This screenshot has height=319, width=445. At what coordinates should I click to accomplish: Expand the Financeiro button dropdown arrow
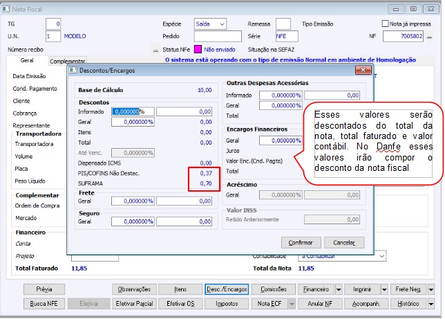click(x=339, y=289)
